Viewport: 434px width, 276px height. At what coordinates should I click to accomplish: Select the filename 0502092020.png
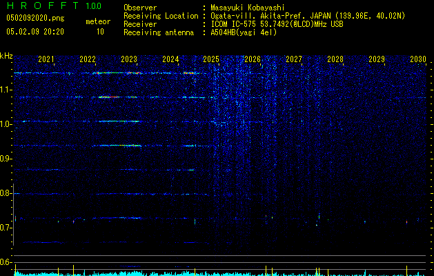[x=35, y=18]
